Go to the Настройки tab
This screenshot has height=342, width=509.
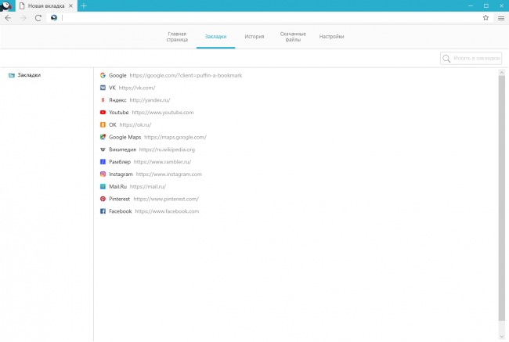[x=331, y=37]
